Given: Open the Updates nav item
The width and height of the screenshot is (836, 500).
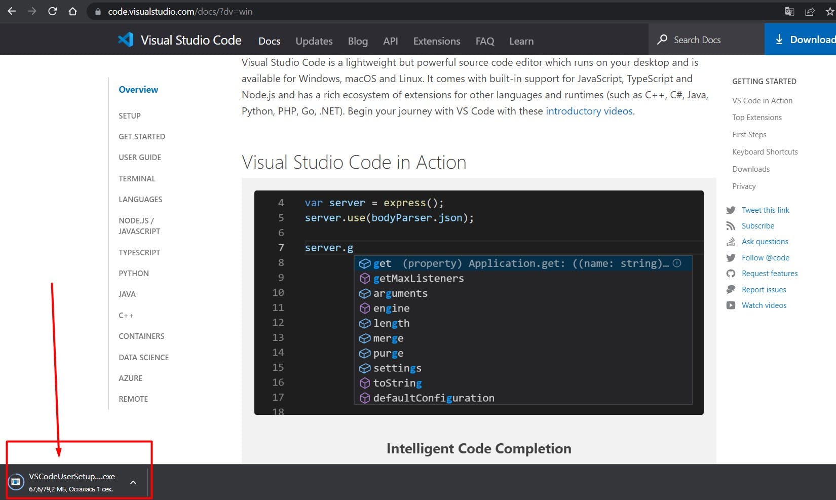Looking at the screenshot, I should (314, 41).
